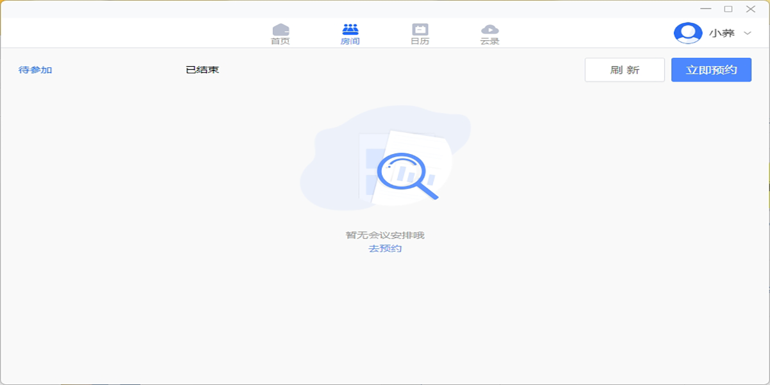Viewport: 770px width, 385px height.
Task: Maximize the meeting app window
Action: (x=728, y=9)
